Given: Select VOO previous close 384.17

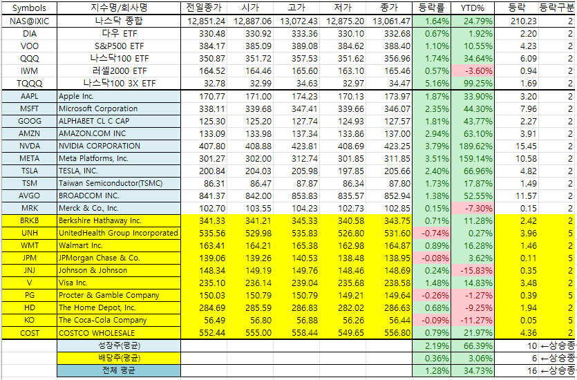Looking at the screenshot, I should coord(204,46).
